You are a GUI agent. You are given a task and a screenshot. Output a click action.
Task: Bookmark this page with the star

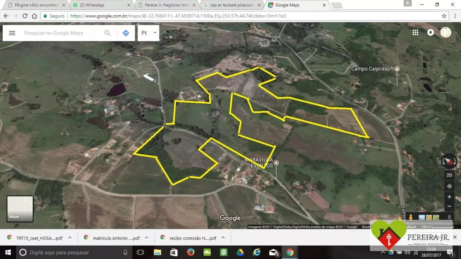[x=444, y=16]
